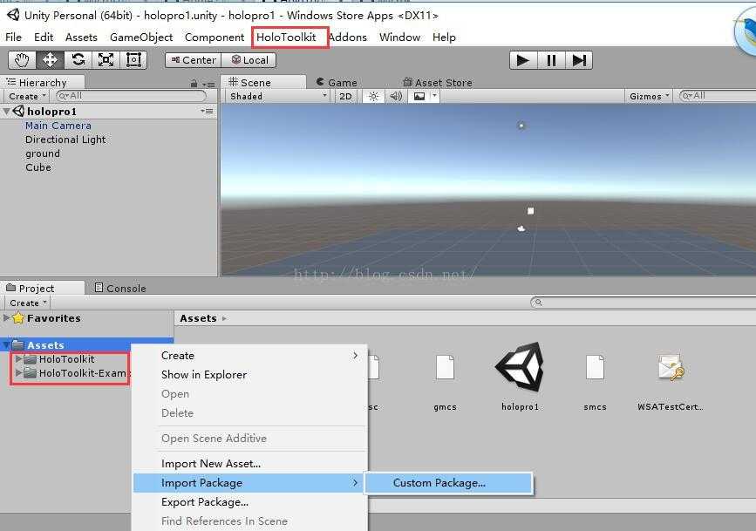Open holopro1 scene options menu
The height and width of the screenshot is (531, 756).
pos(207,112)
